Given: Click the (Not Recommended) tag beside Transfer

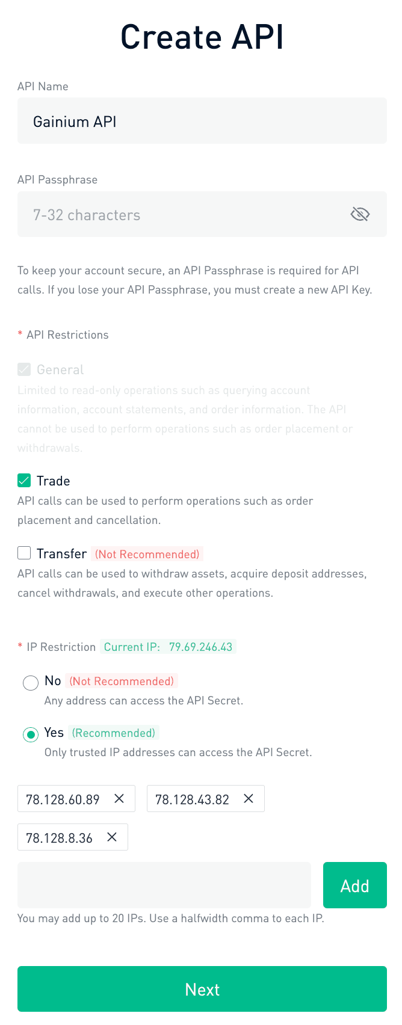Looking at the screenshot, I should pos(147,553).
